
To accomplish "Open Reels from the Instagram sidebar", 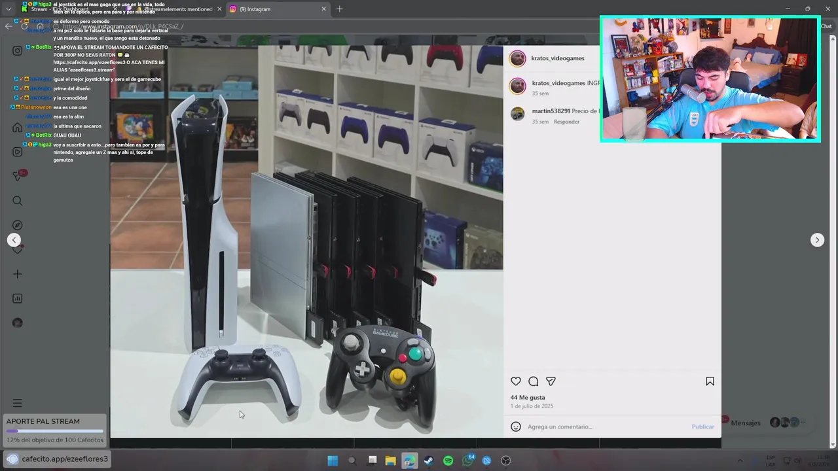I will 18,152.
